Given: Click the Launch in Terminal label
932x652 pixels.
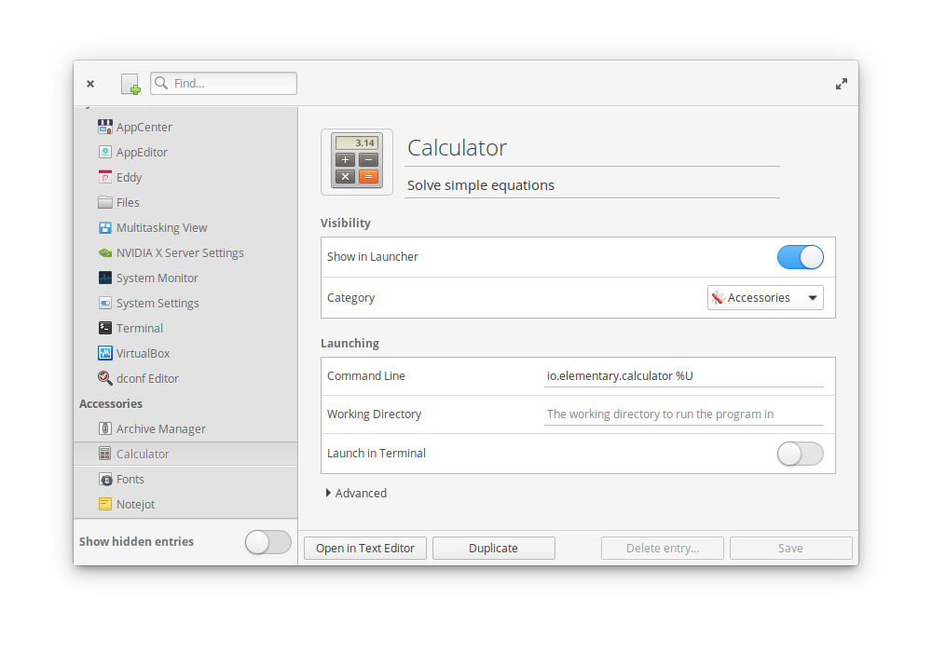Looking at the screenshot, I should [377, 453].
